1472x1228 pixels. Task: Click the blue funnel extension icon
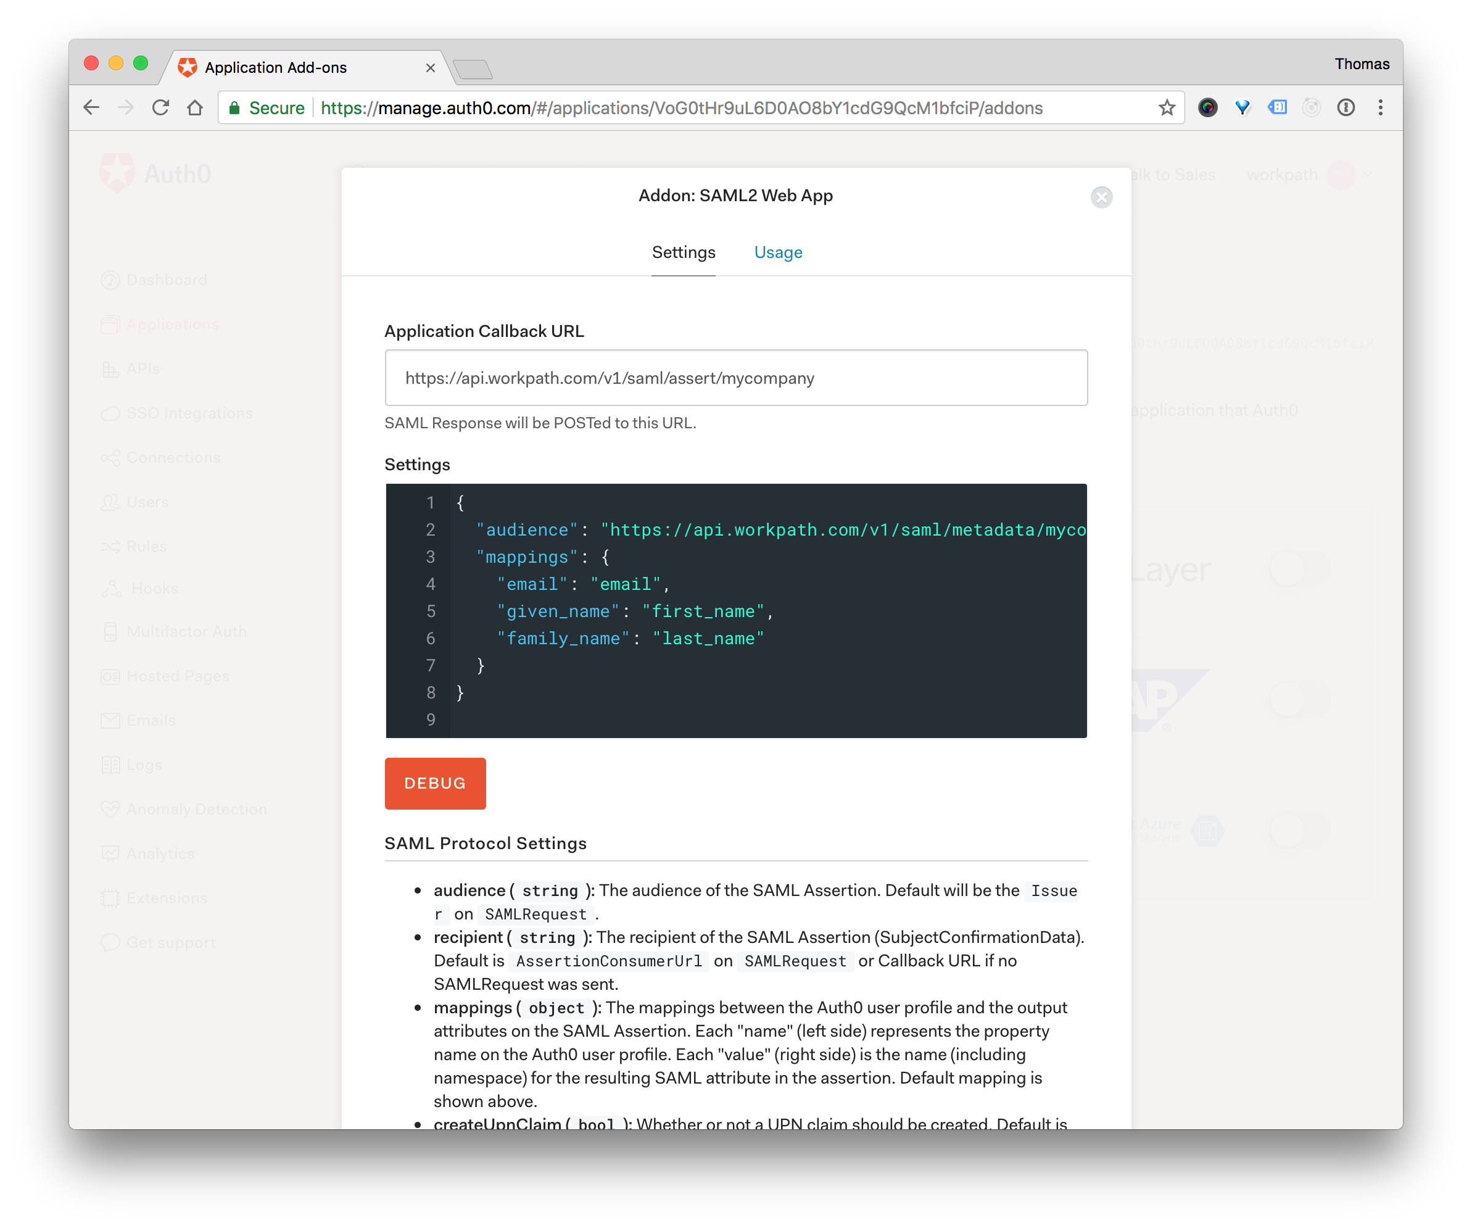click(1242, 107)
